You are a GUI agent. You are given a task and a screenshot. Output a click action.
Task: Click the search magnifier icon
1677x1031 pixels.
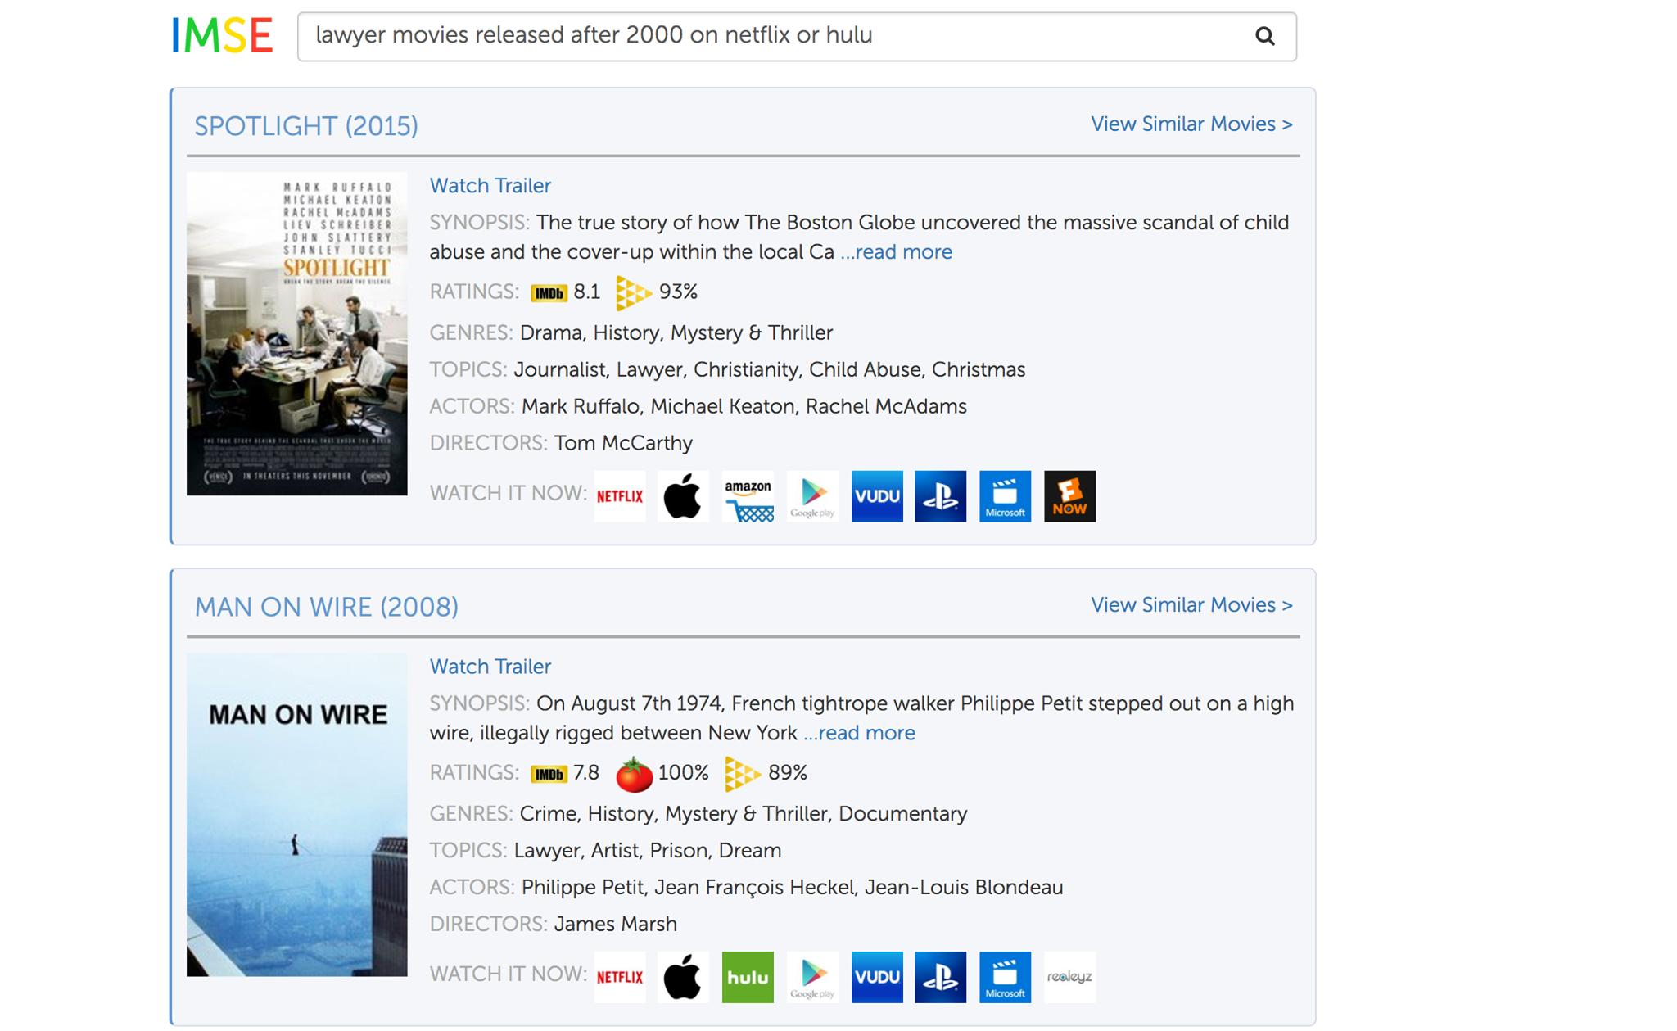(x=1264, y=36)
